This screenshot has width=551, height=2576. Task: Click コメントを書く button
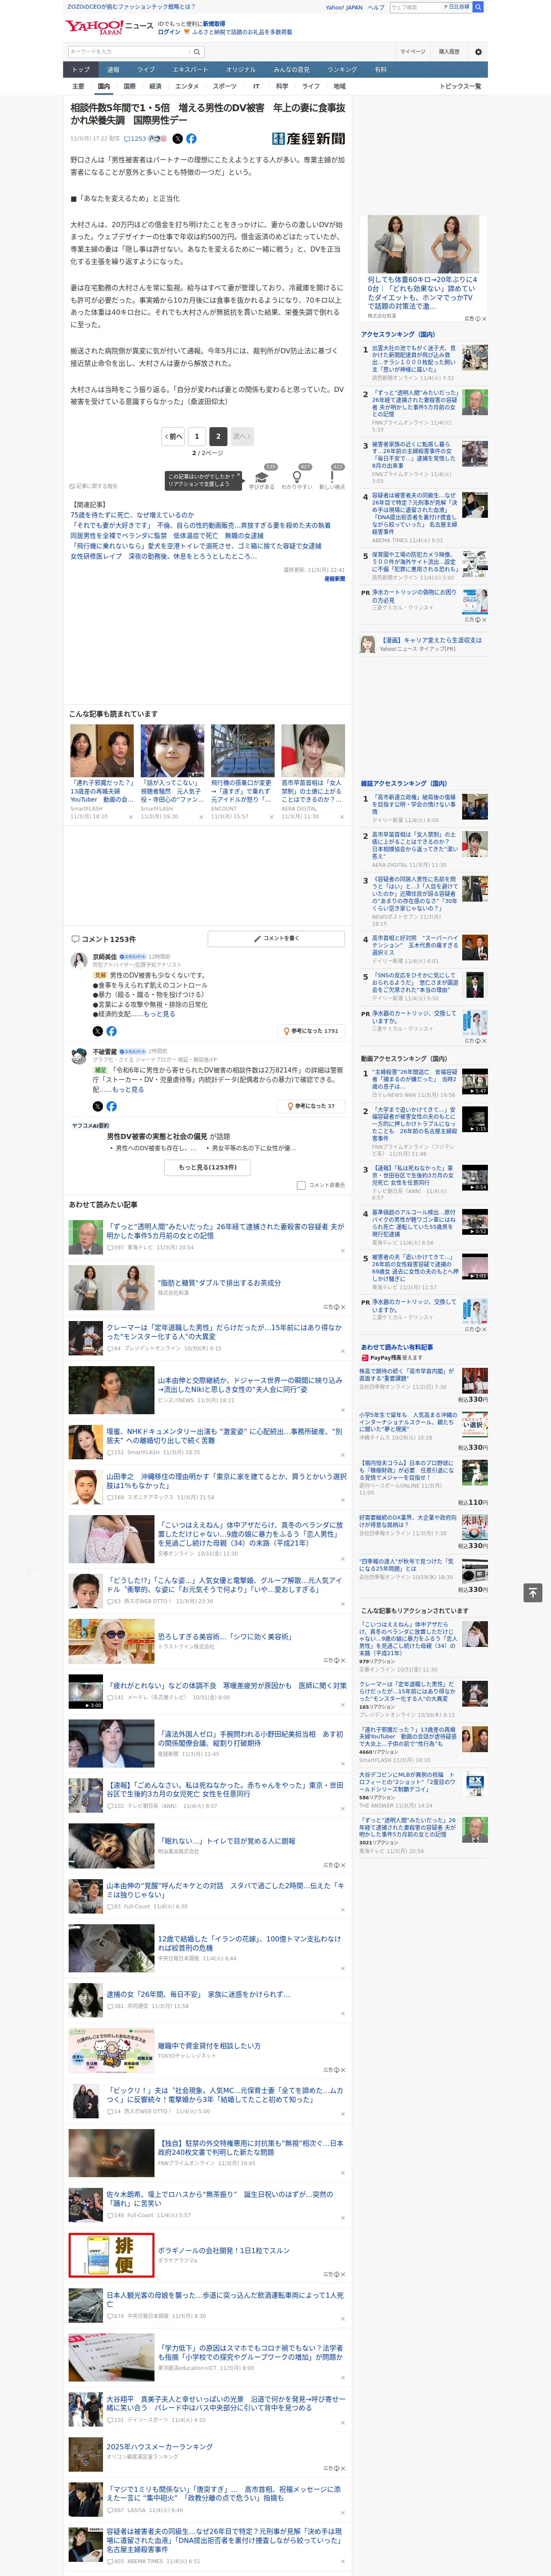[x=276, y=939]
